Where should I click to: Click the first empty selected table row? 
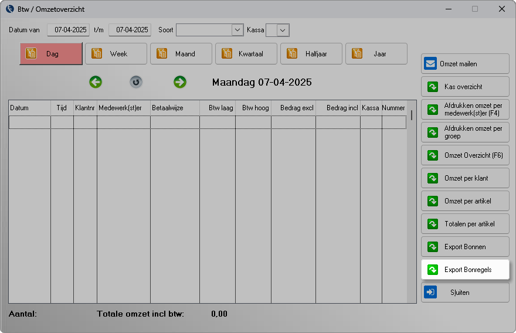coord(208,122)
